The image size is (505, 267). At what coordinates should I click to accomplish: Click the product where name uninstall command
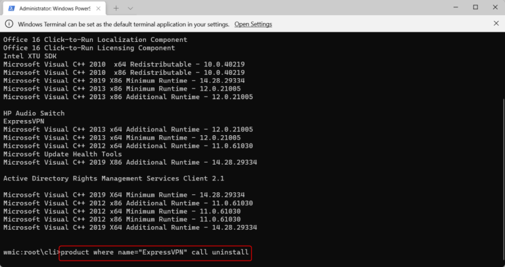(155, 252)
